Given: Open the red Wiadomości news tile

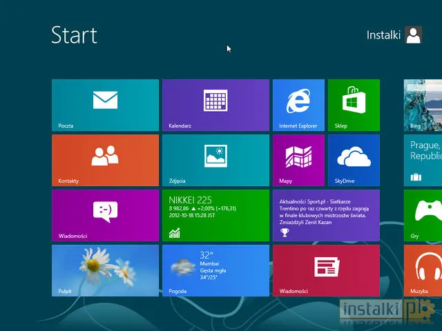Looking at the screenshot, I should click(x=326, y=270).
